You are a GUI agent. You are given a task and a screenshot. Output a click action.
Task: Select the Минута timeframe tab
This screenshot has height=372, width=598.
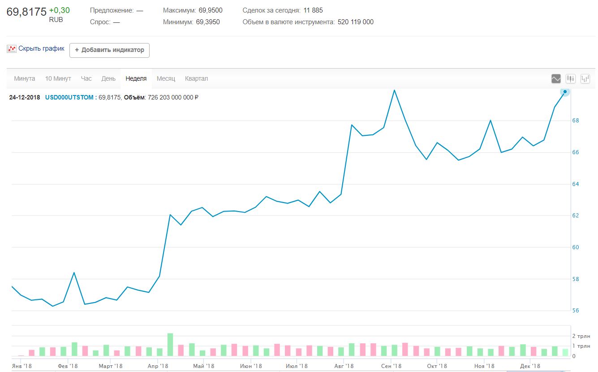pos(25,78)
